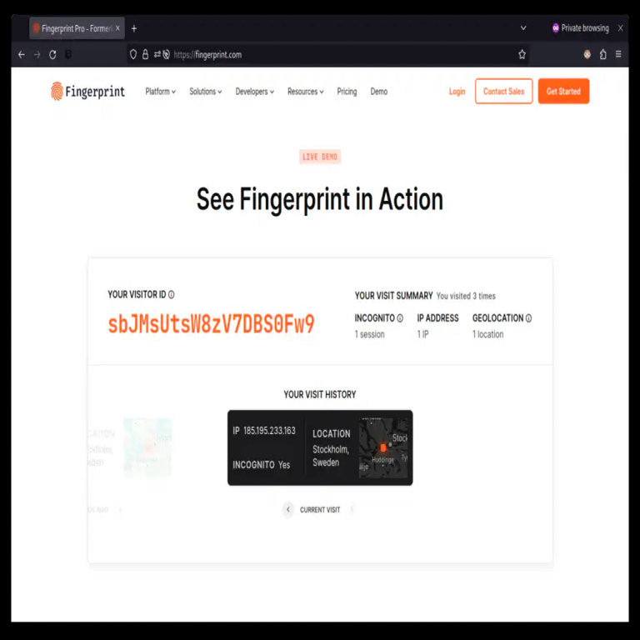Open the Firefox hamburger menu
The image size is (640, 640).
pyautogui.click(x=618, y=54)
